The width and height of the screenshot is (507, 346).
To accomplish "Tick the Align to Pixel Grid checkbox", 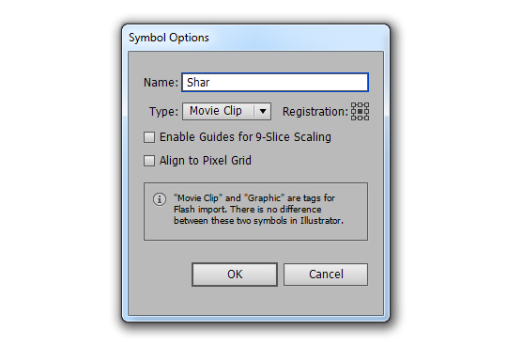I will (149, 161).
